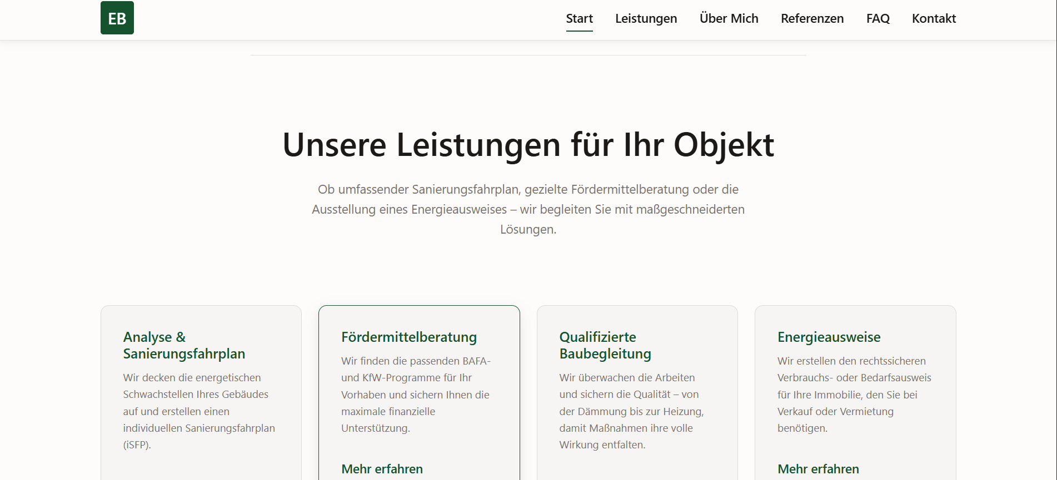Select the Analyse & Sanierungsfahrplan card heading
This screenshot has width=1057, height=480.
tap(184, 345)
